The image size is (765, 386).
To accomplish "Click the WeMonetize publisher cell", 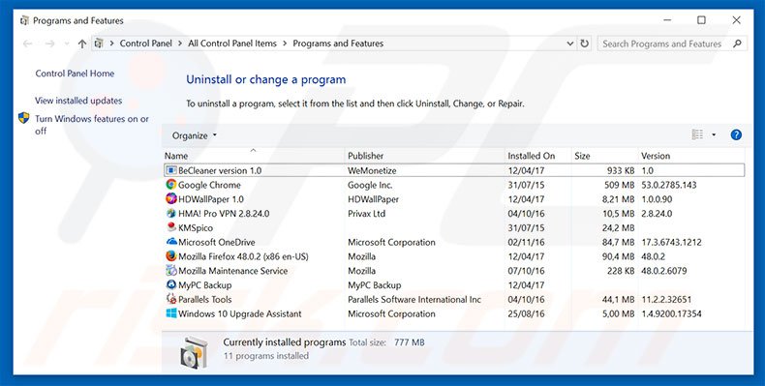I will [x=372, y=170].
